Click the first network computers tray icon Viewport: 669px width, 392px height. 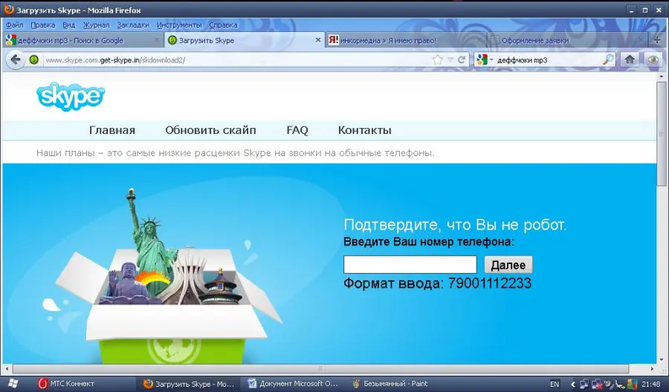[x=584, y=384]
